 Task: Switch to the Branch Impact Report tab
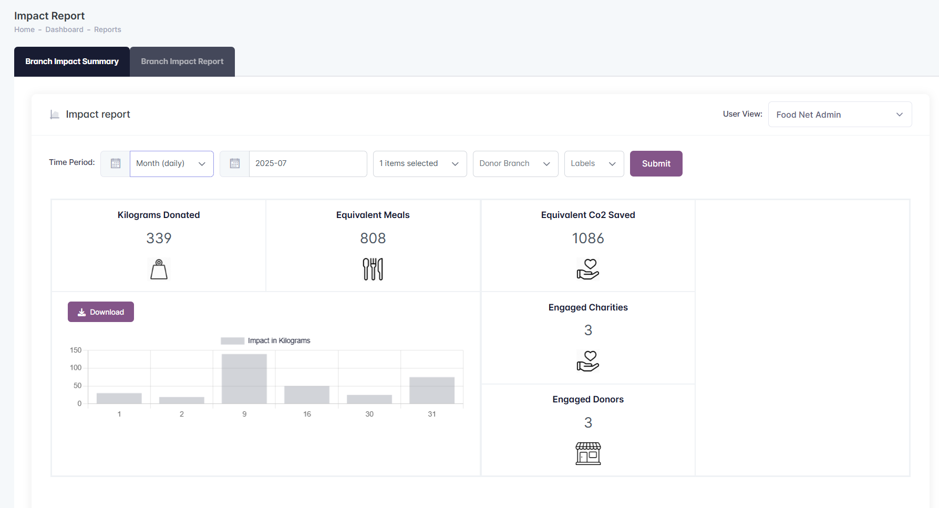[182, 61]
